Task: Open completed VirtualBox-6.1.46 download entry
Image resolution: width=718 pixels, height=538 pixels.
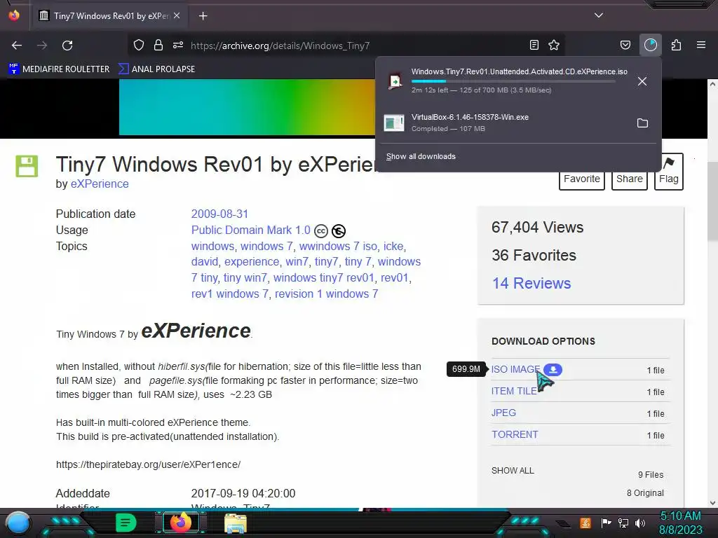Action: click(506, 123)
